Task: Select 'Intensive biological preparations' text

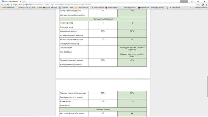Action: [x=72, y=15]
